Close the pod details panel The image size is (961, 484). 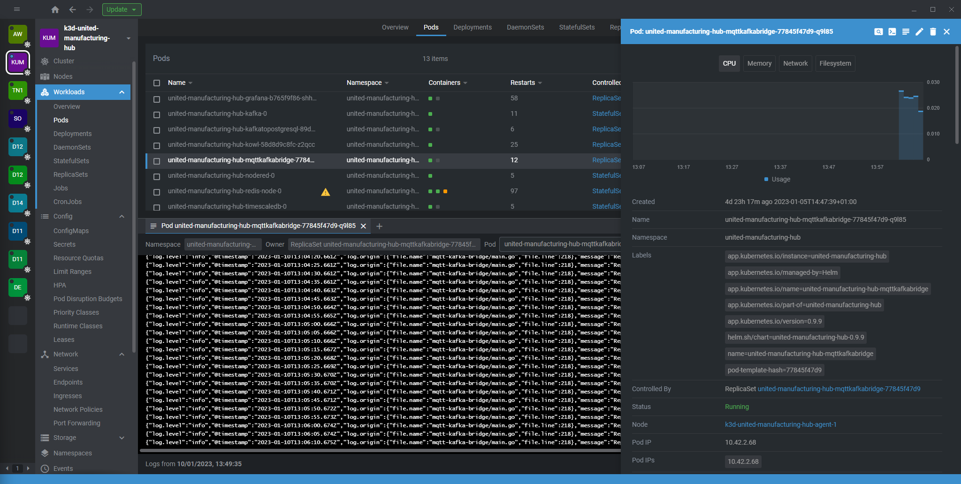[946, 31]
